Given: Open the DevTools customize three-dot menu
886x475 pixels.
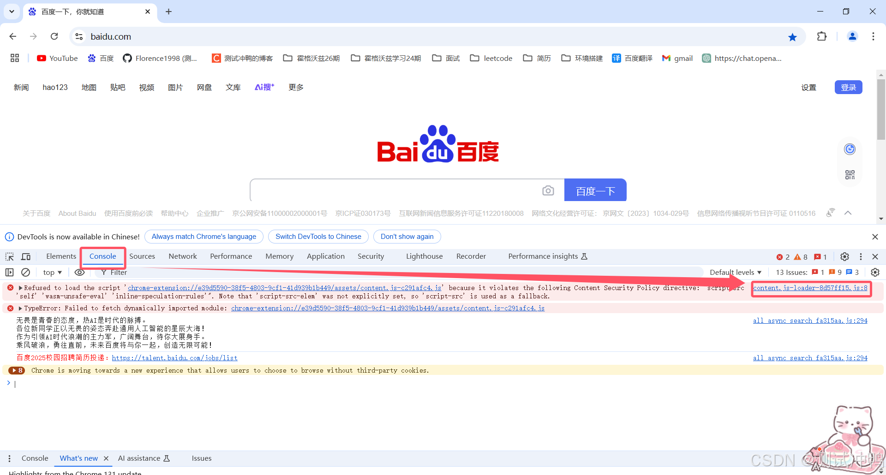Looking at the screenshot, I should [x=861, y=256].
